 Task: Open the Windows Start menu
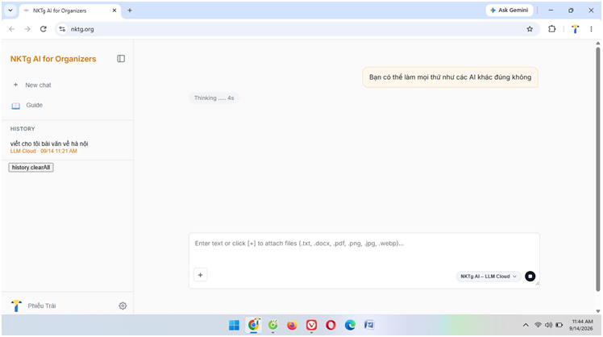coord(234,326)
